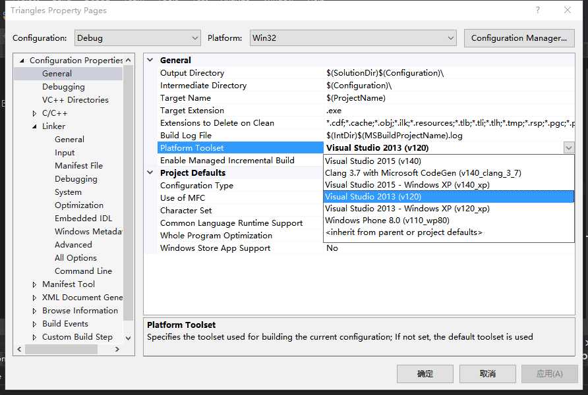Expand the Manifest Tool node
Viewport: 588px width, 395px height.
pos(34,284)
